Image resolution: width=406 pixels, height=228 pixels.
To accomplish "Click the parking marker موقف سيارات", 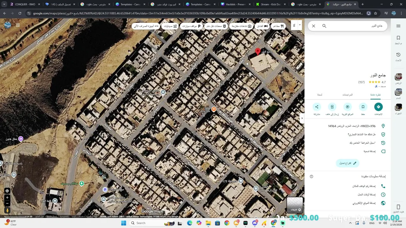I will 105,189.
